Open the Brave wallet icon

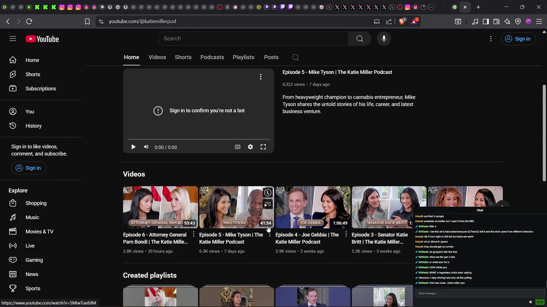coord(497,21)
